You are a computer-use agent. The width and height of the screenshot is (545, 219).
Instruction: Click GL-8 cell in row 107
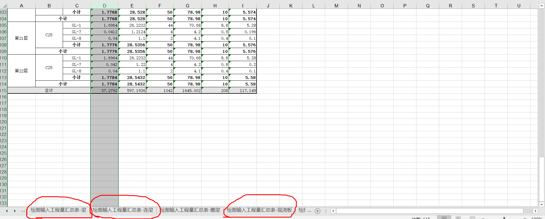[x=77, y=38]
